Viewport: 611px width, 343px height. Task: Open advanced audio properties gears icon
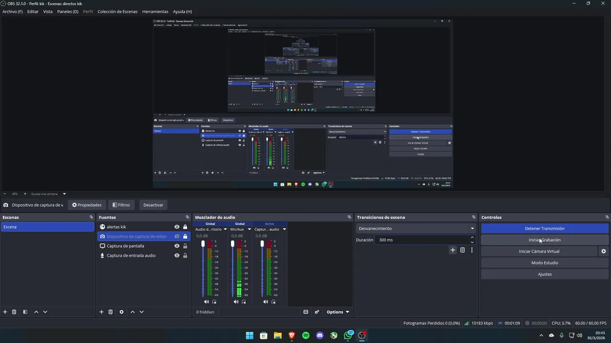317,312
